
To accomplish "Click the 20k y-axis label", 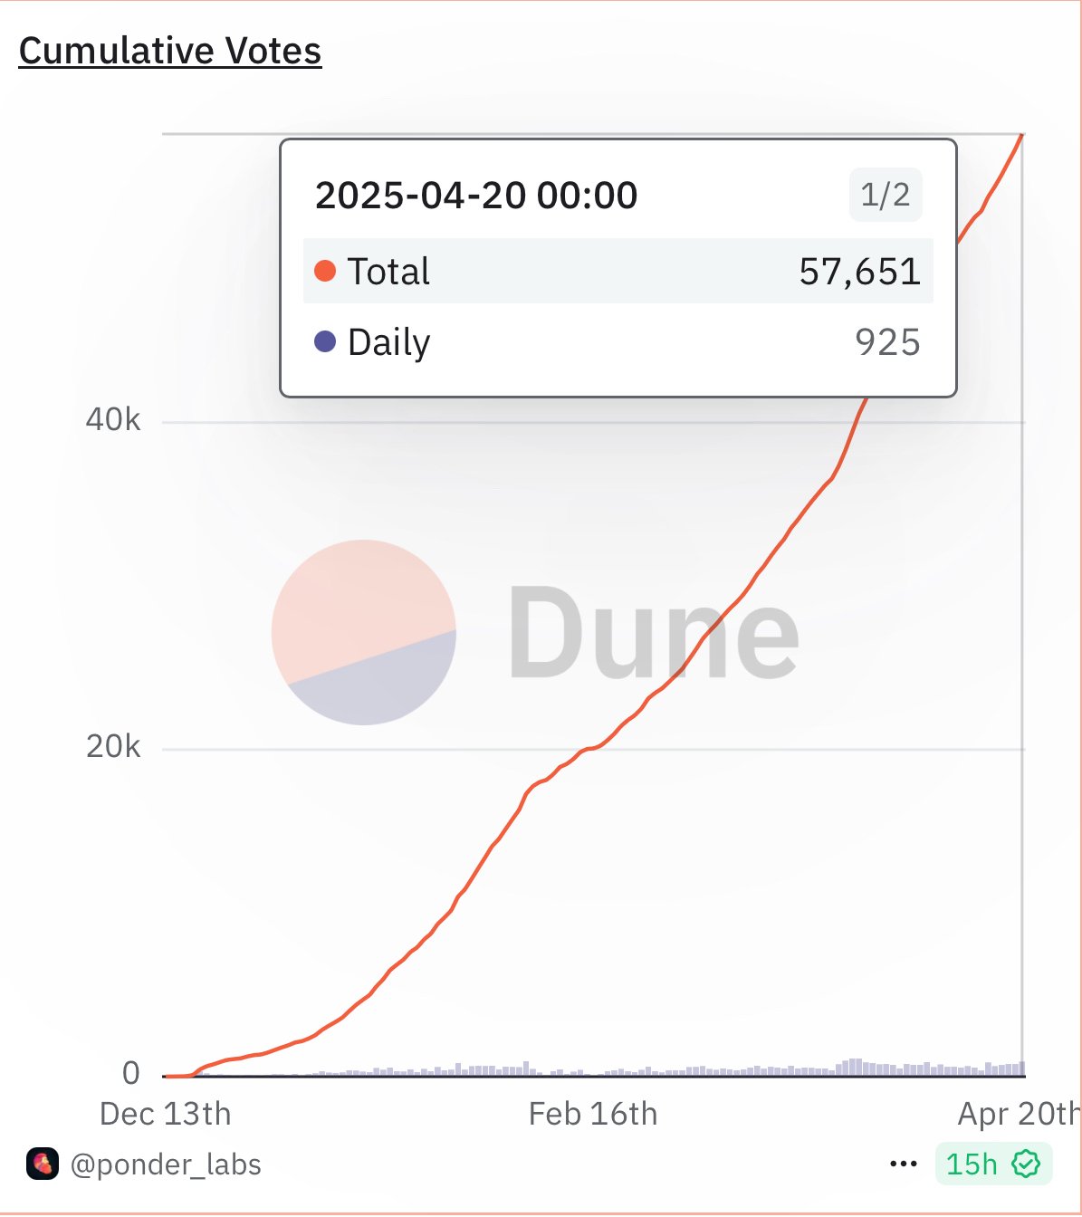I will 113,747.
